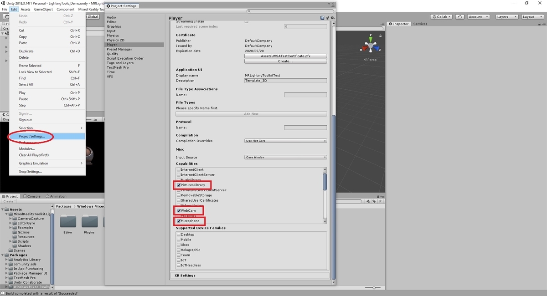Click Clear All PlayerPrefs menu entry
The width and height of the screenshot is (547, 296).
pos(47,155)
